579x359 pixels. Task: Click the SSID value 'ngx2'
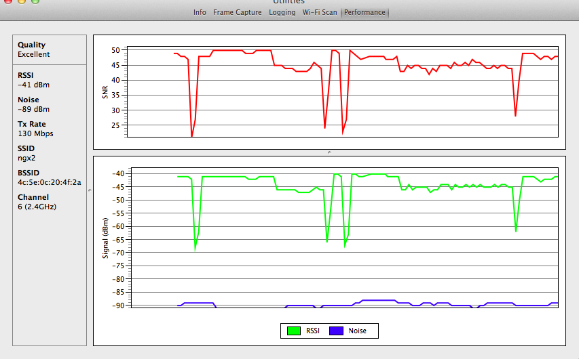(26, 158)
